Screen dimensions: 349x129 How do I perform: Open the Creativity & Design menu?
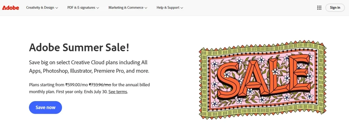coord(42,7)
